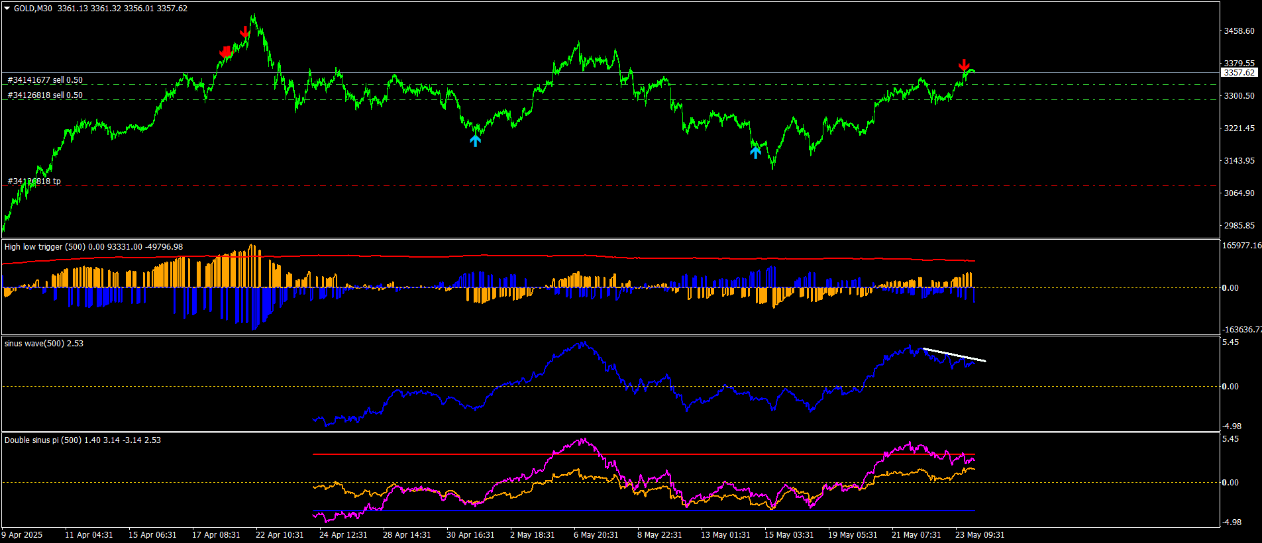The height and width of the screenshot is (543, 1262).
Task: Click the 30 Apr 16:31 time label
Action: coord(470,535)
